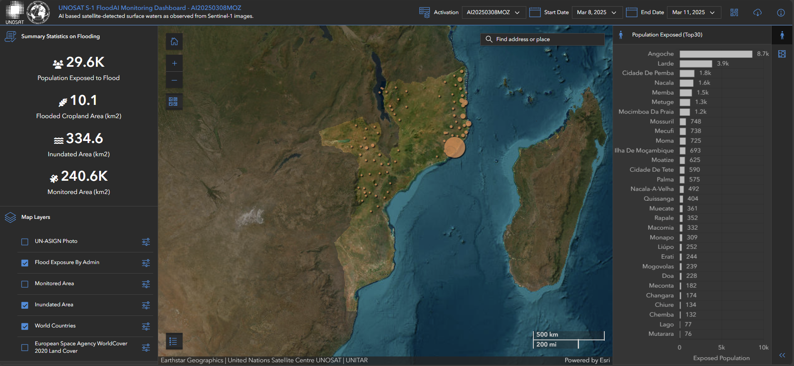Open the map legend list icon

(173, 341)
